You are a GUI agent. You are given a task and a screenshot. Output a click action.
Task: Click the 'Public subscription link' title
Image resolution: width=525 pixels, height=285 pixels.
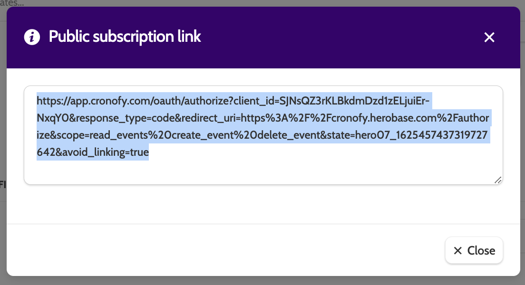(125, 37)
